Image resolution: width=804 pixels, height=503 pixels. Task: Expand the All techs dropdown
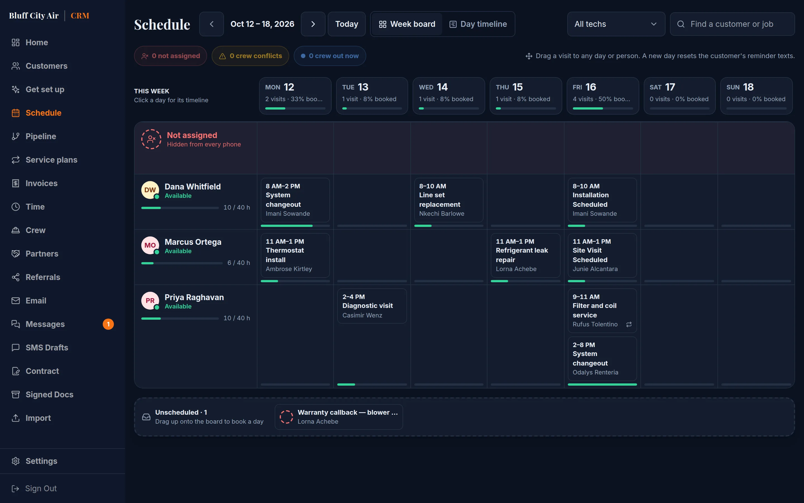(x=616, y=24)
